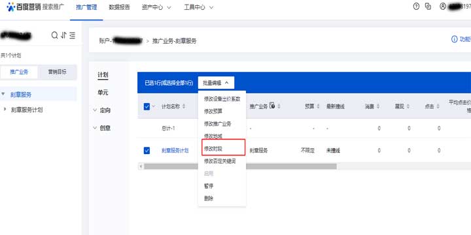
Task: Click the 推广业务-刻章服务 breadcrumb
Action: (x=175, y=40)
